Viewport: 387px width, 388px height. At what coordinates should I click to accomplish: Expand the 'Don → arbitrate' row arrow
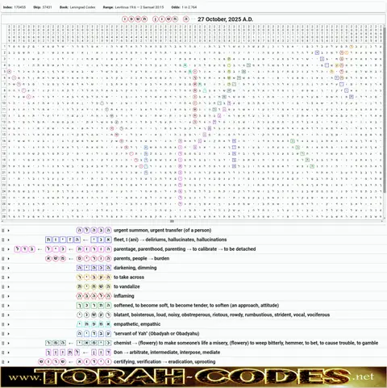(x=8, y=353)
